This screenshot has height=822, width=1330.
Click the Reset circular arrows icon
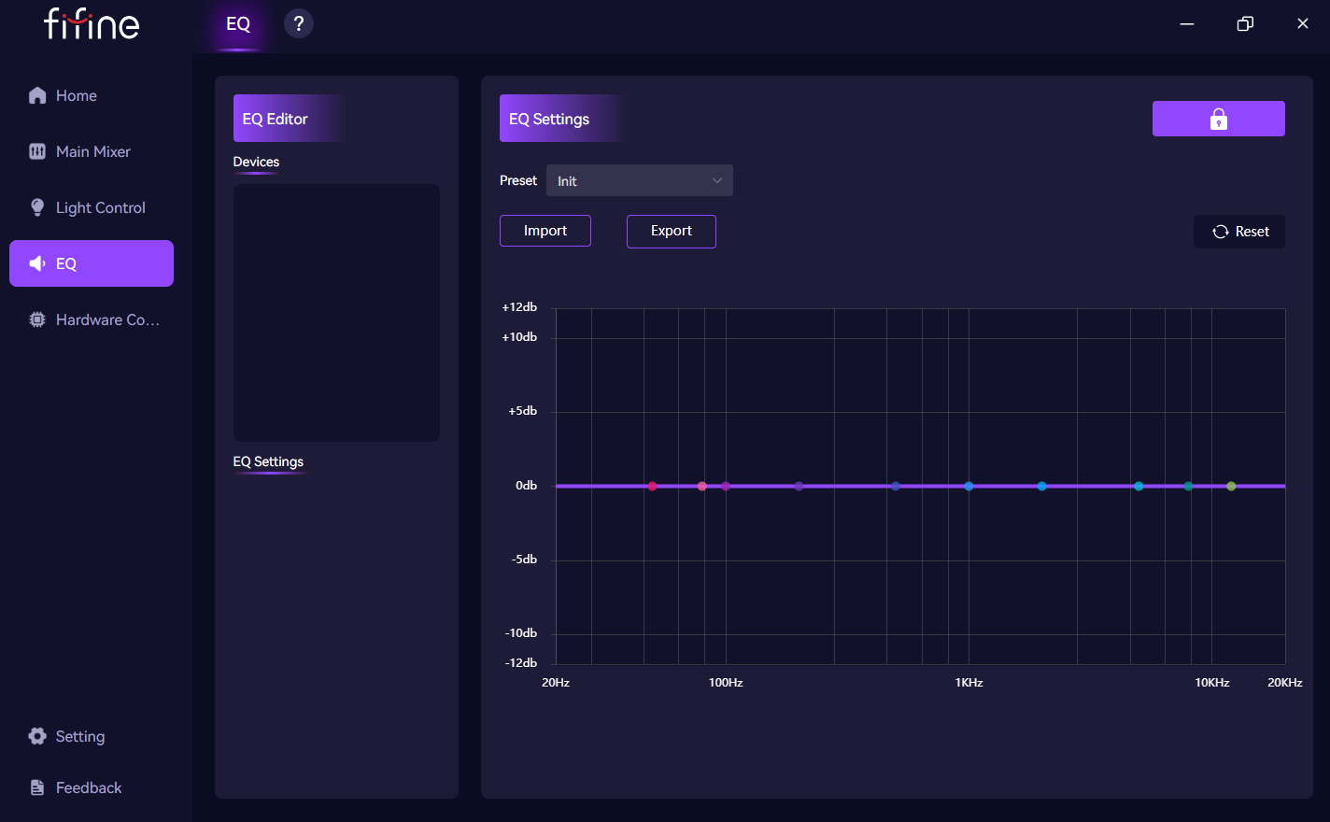click(1221, 232)
